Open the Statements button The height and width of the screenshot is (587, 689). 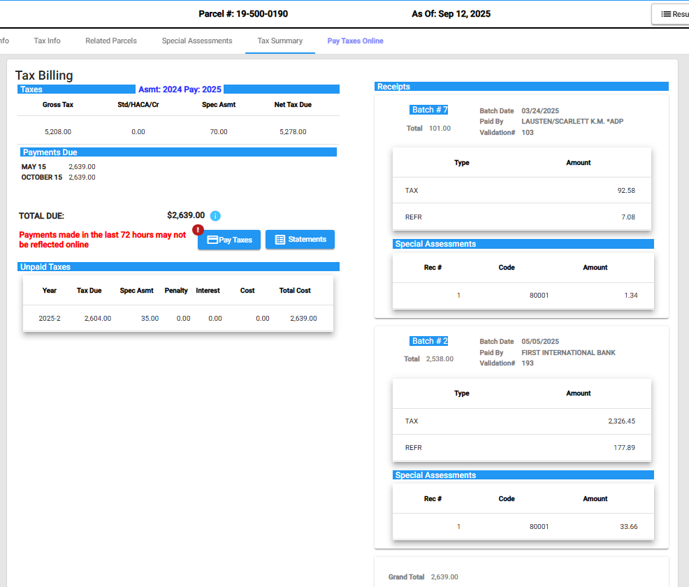click(x=300, y=240)
